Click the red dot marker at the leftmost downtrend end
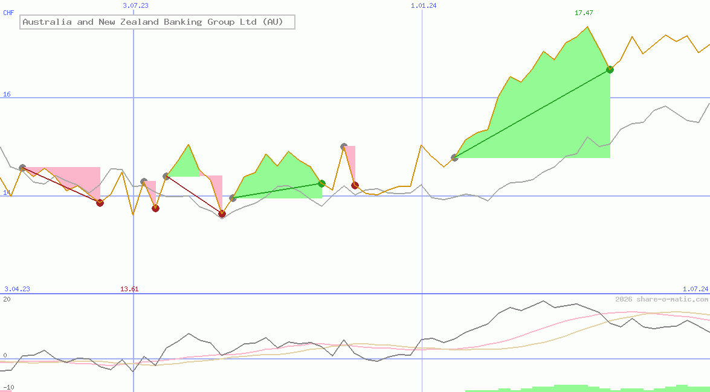This screenshot has width=710, height=392. (x=100, y=203)
